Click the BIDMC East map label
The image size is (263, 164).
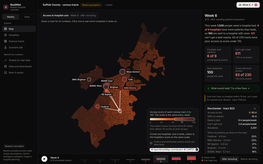pos(107,81)
